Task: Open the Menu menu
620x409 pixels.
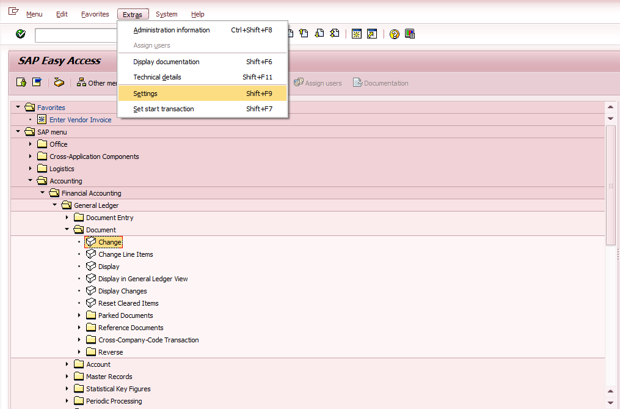Action: click(34, 14)
